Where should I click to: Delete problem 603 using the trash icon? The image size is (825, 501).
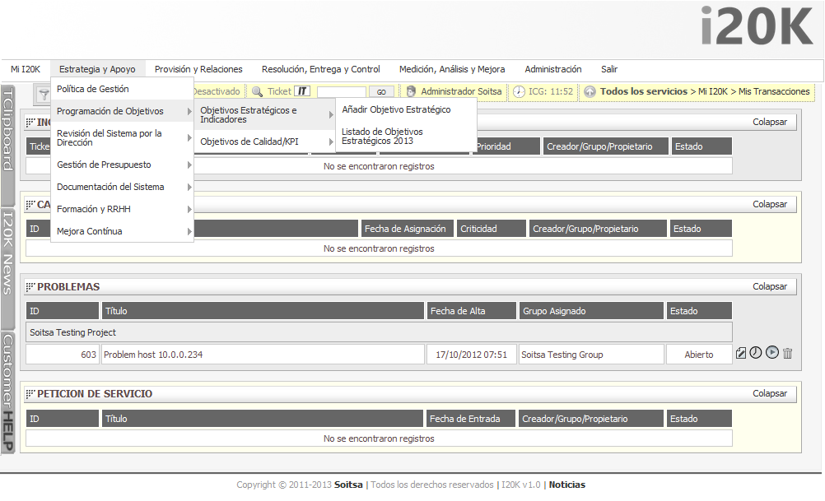[x=787, y=353]
